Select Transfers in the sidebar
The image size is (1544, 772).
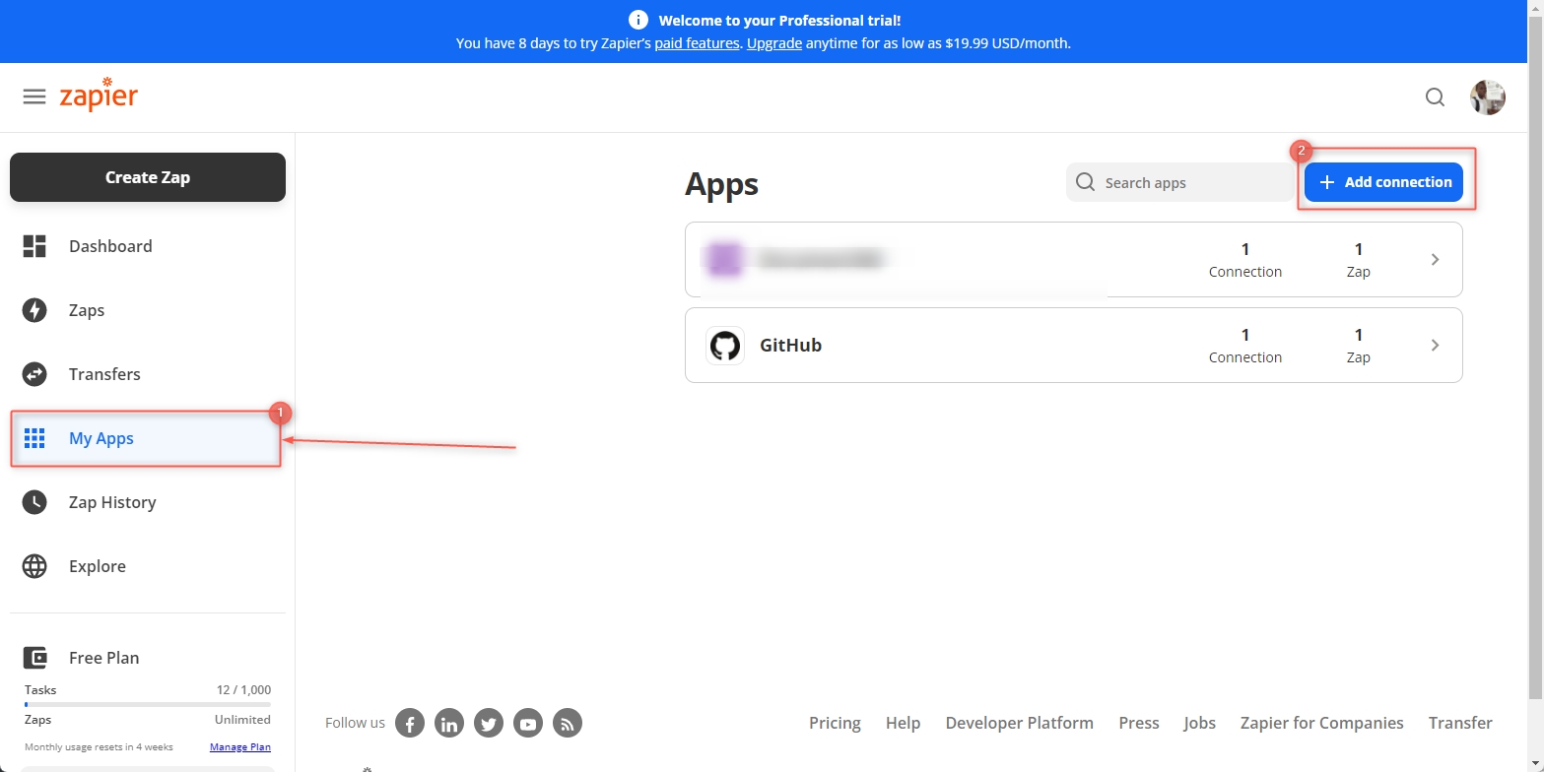(104, 374)
